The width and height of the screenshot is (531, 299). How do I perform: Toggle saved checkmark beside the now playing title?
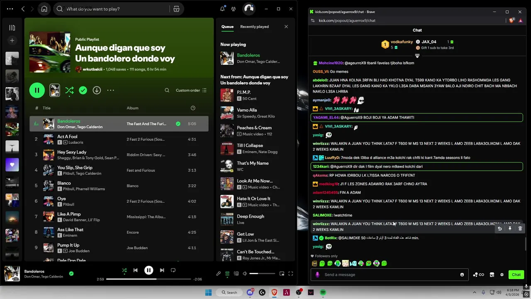coord(71,274)
